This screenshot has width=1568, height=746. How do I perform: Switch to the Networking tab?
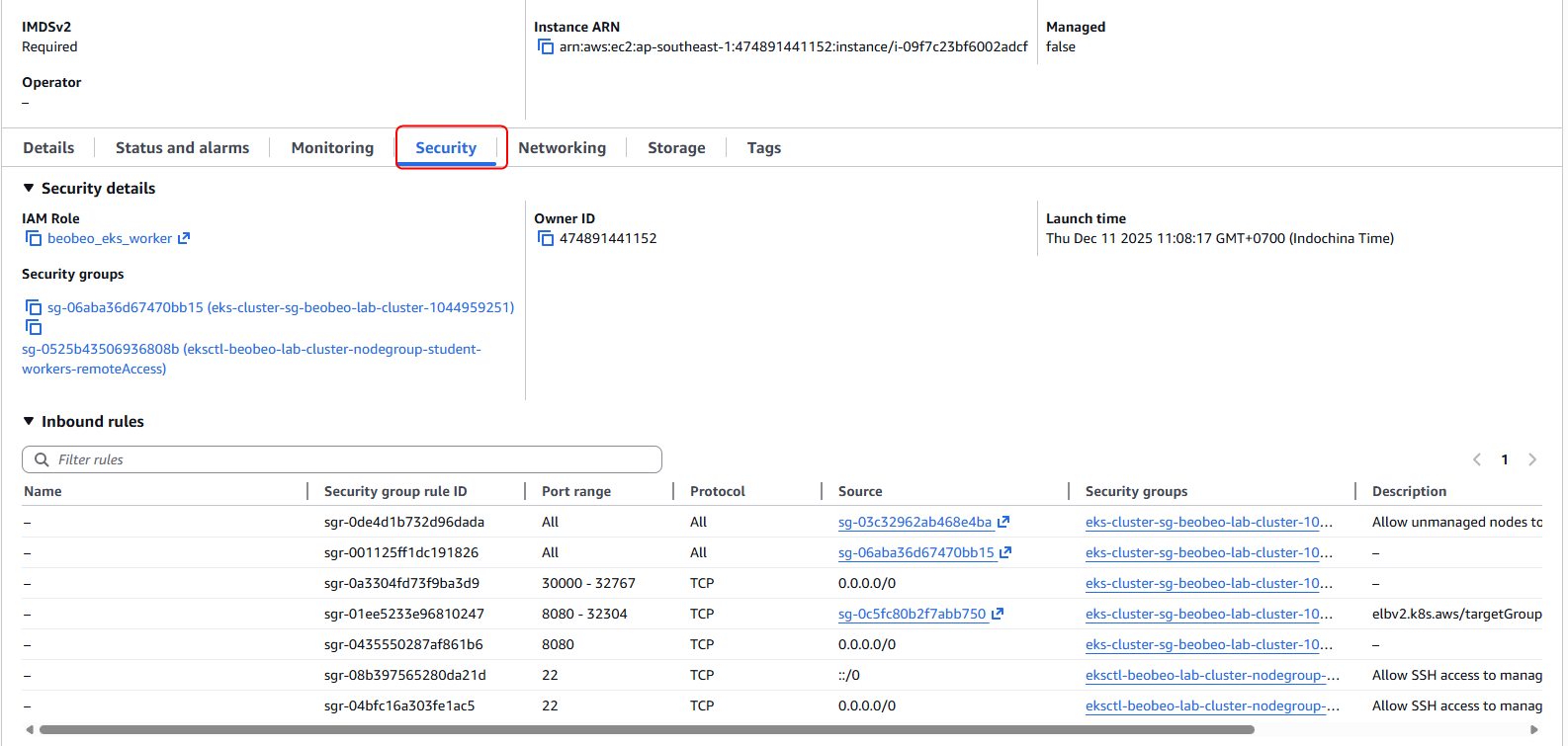click(x=562, y=148)
